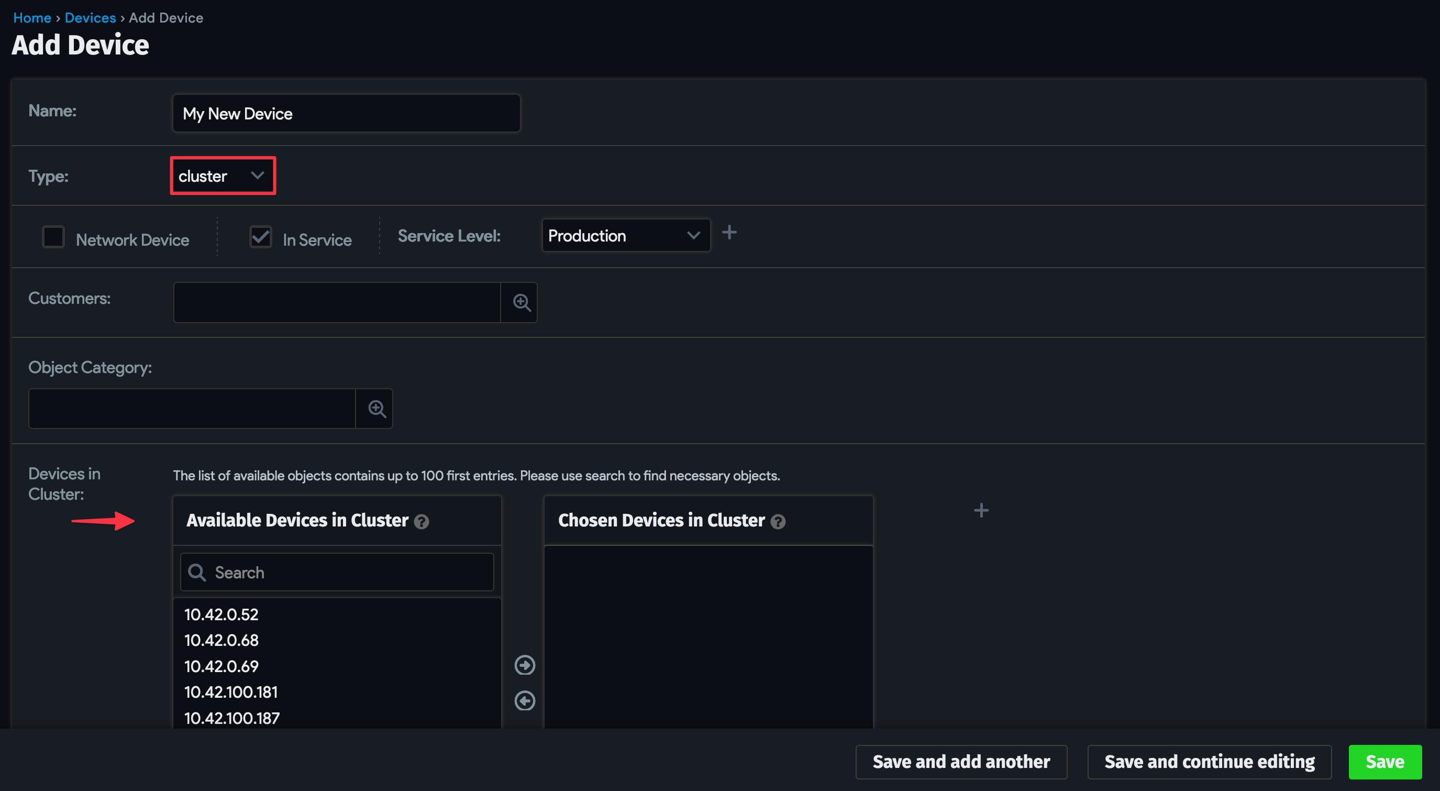Click Save and add another button

click(x=960, y=761)
